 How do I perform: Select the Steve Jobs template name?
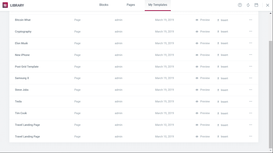pos(22,90)
